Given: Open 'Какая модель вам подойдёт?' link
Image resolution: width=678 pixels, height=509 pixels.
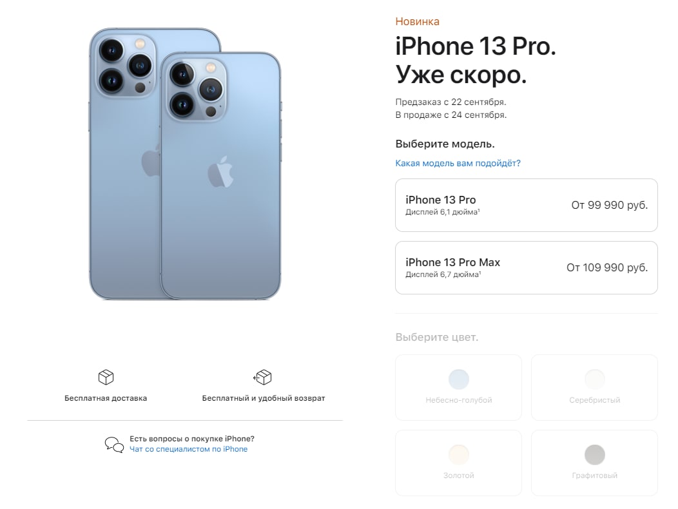Looking at the screenshot, I should click(458, 163).
